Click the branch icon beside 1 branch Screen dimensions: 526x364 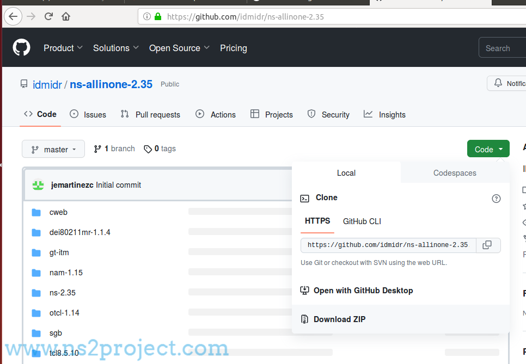(97, 149)
